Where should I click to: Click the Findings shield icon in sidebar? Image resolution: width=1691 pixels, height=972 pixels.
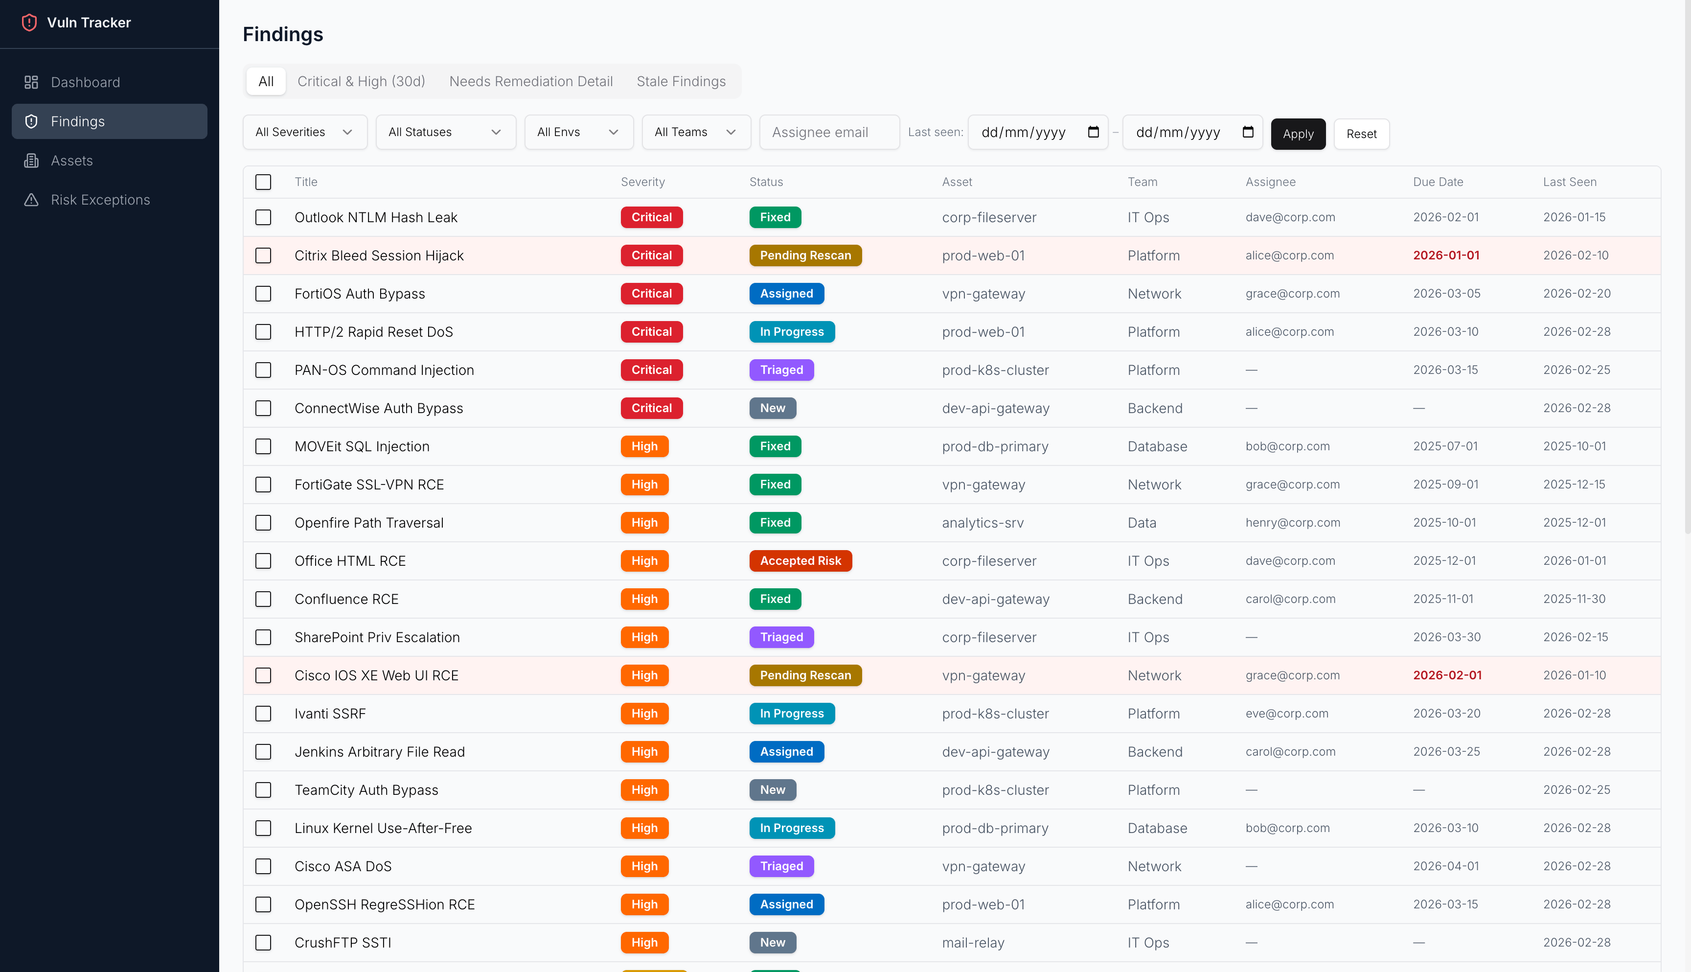click(31, 121)
